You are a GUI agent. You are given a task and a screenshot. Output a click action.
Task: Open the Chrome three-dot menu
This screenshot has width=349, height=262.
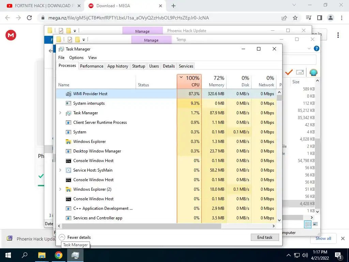pos(342,18)
